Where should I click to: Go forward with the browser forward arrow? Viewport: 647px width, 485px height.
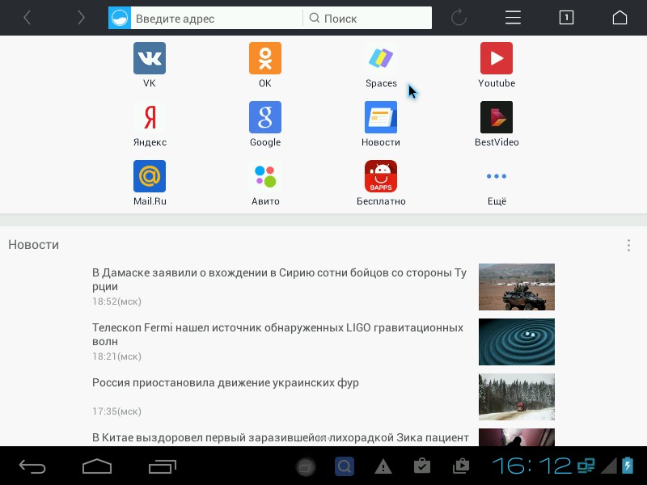pyautogui.click(x=82, y=18)
